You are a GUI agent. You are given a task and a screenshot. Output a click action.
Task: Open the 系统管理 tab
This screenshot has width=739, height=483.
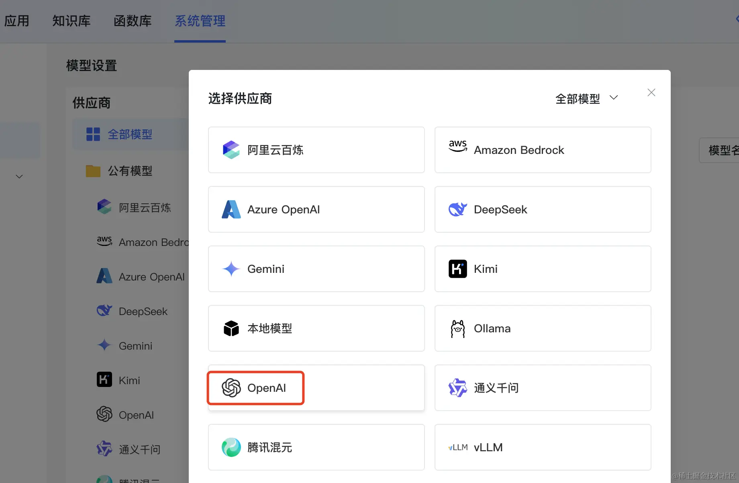200,21
